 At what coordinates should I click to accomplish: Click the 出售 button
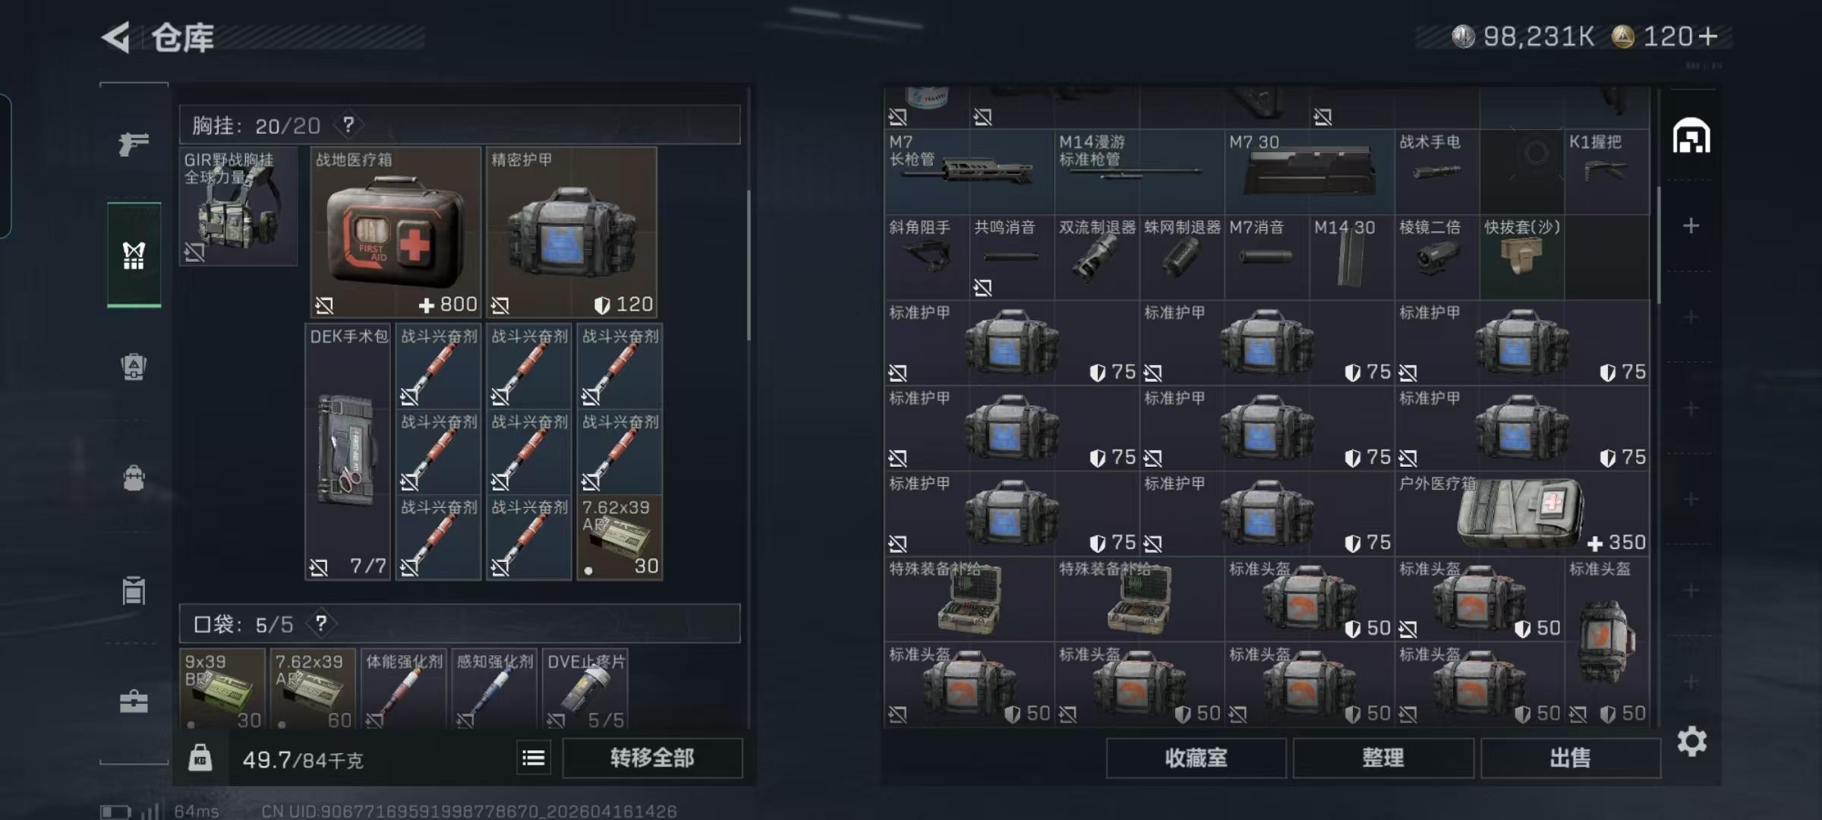coord(1570,758)
